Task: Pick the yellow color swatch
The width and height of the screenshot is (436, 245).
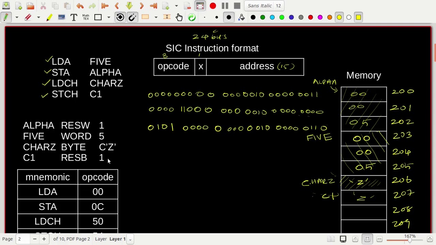Action: (339, 17)
